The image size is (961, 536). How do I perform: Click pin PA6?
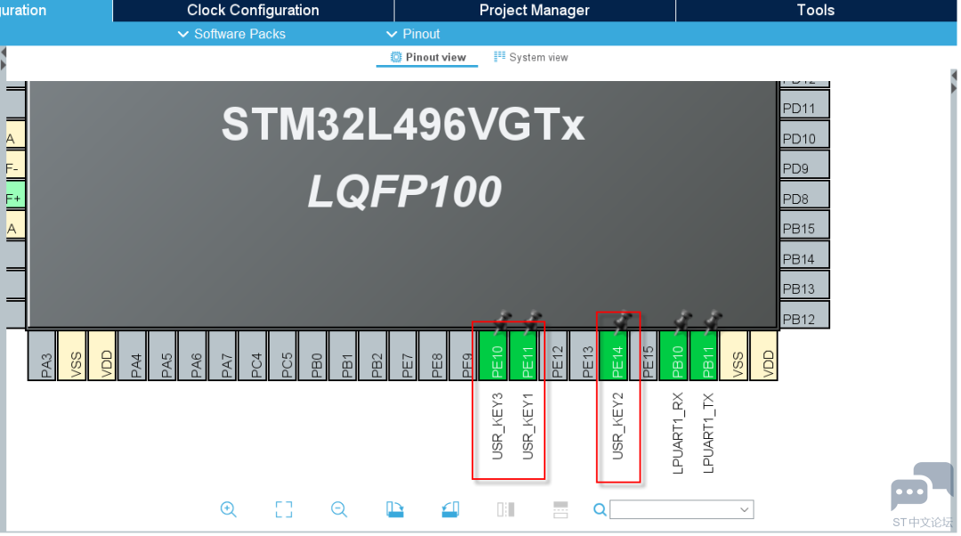click(x=194, y=355)
